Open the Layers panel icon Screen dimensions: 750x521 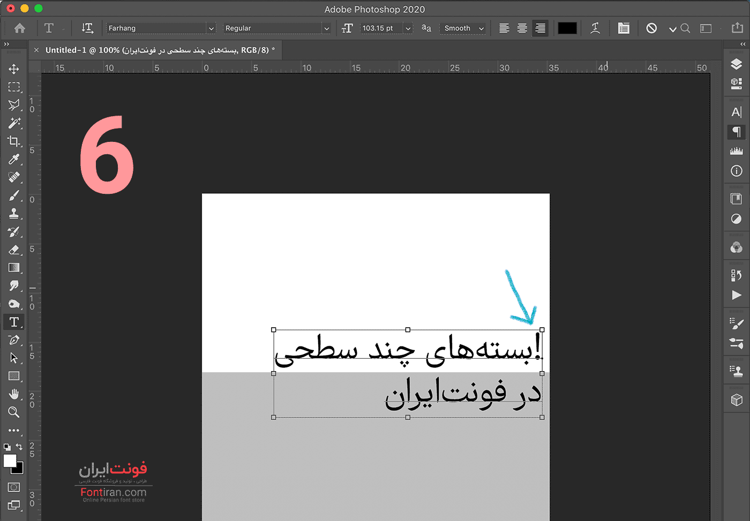point(736,64)
